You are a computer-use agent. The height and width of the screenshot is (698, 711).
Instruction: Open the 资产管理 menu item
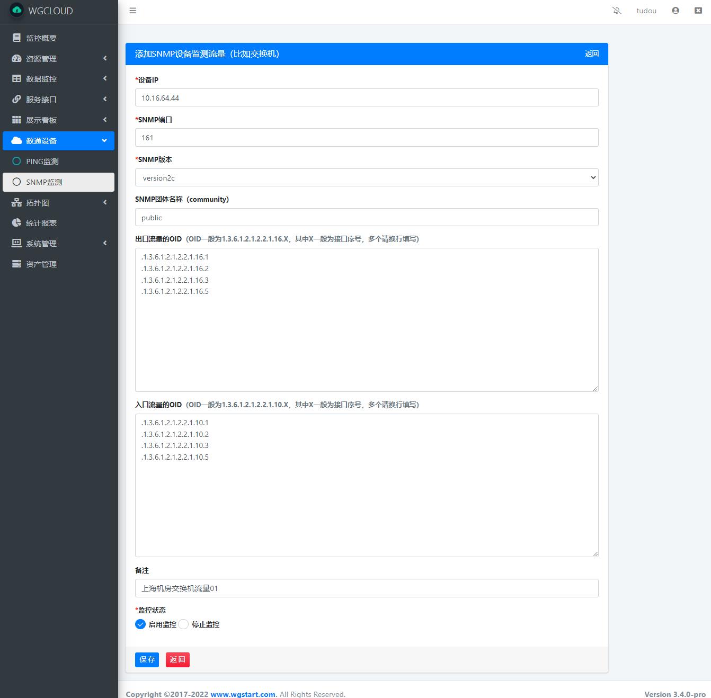(58, 264)
